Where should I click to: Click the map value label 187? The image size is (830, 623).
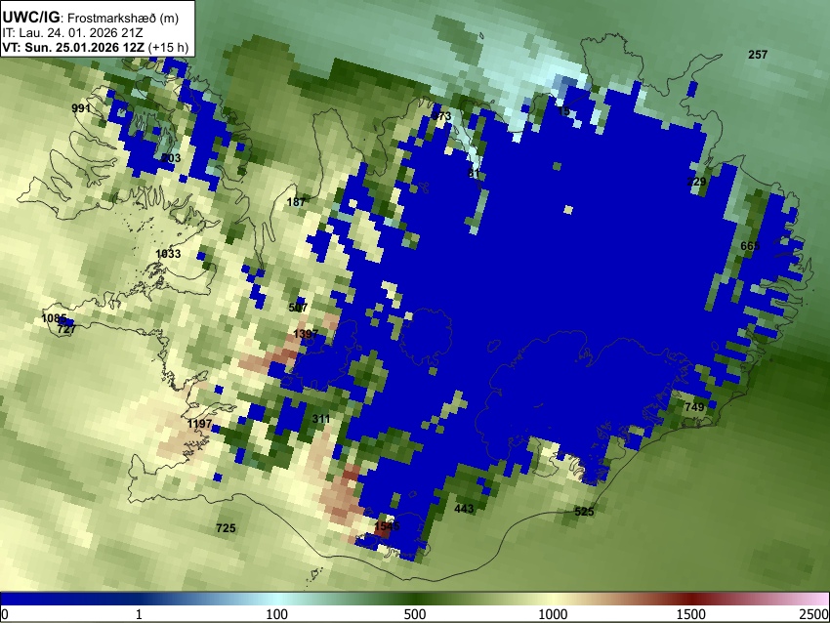[296, 202]
